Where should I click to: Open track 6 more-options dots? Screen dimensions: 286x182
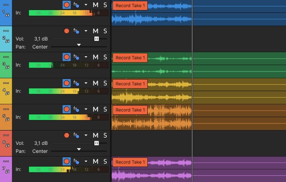pos(6,135)
